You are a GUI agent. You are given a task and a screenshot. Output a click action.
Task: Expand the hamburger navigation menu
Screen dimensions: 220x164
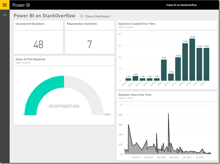click(5, 15)
